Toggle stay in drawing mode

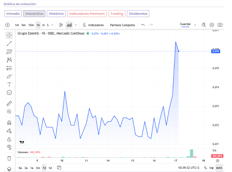pyautogui.click(x=9, y=131)
